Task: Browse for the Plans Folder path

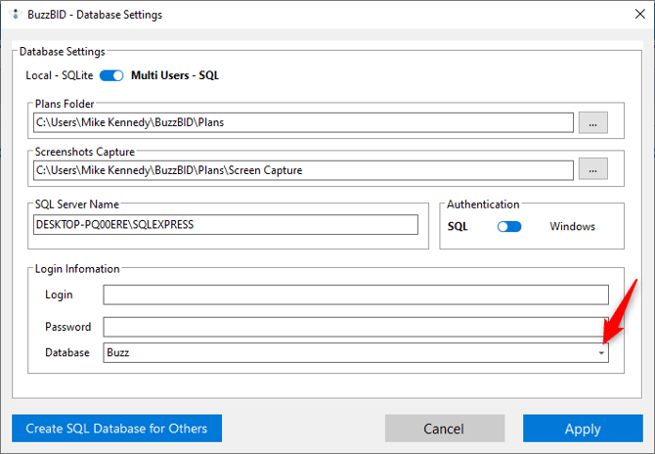Action: click(592, 122)
